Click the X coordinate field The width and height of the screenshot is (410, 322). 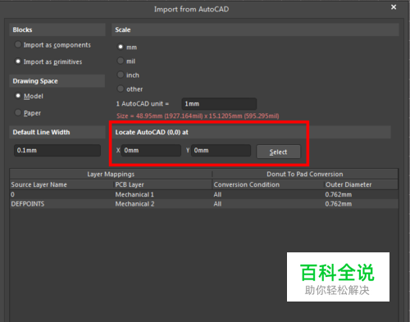[151, 150]
